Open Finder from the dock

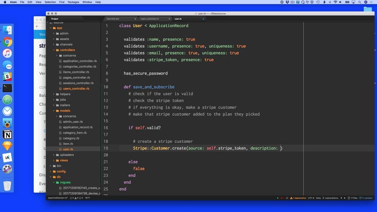pos(7,30)
